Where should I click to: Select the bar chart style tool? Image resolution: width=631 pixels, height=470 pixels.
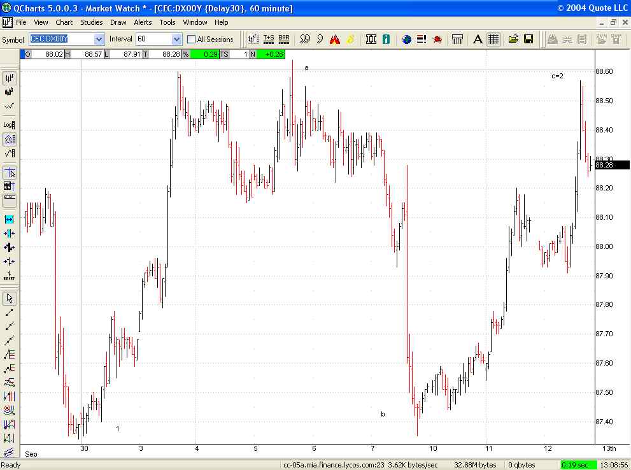coord(10,78)
